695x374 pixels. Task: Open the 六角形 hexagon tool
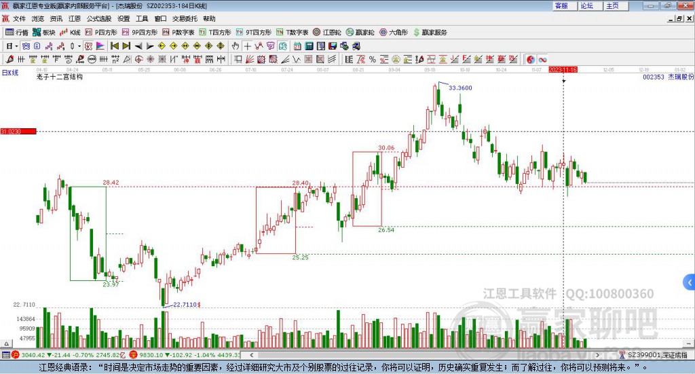tap(394, 33)
